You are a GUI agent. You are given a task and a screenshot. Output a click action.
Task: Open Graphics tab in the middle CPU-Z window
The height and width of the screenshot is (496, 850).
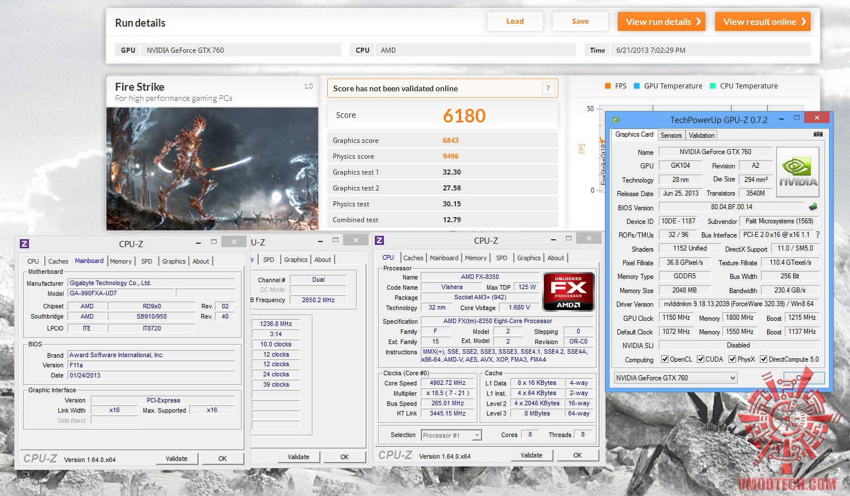[x=296, y=260]
